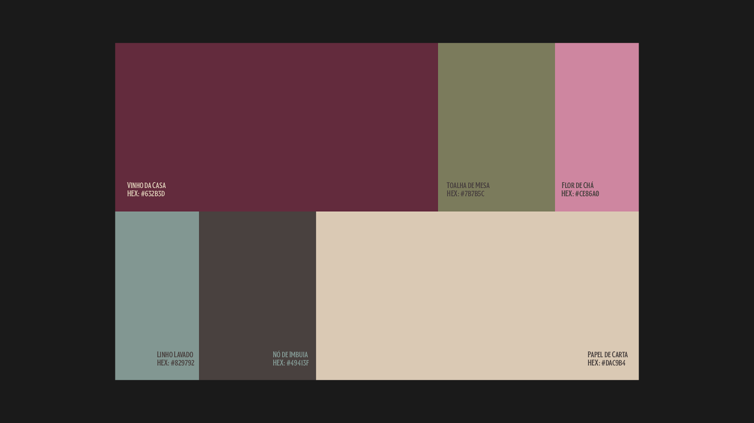Select the text 'HEX: #49413F'
Screen dimensions: 754x423
click(x=291, y=363)
